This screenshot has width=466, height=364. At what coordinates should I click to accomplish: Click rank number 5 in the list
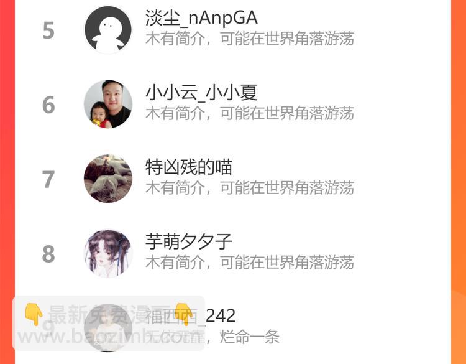pos(48,30)
